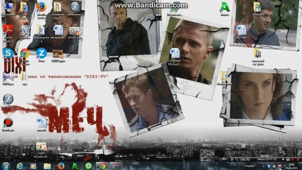This screenshot has height=170, width=302.
Task: Open Windows Media Player from the taskbar
Action: (x=33, y=166)
